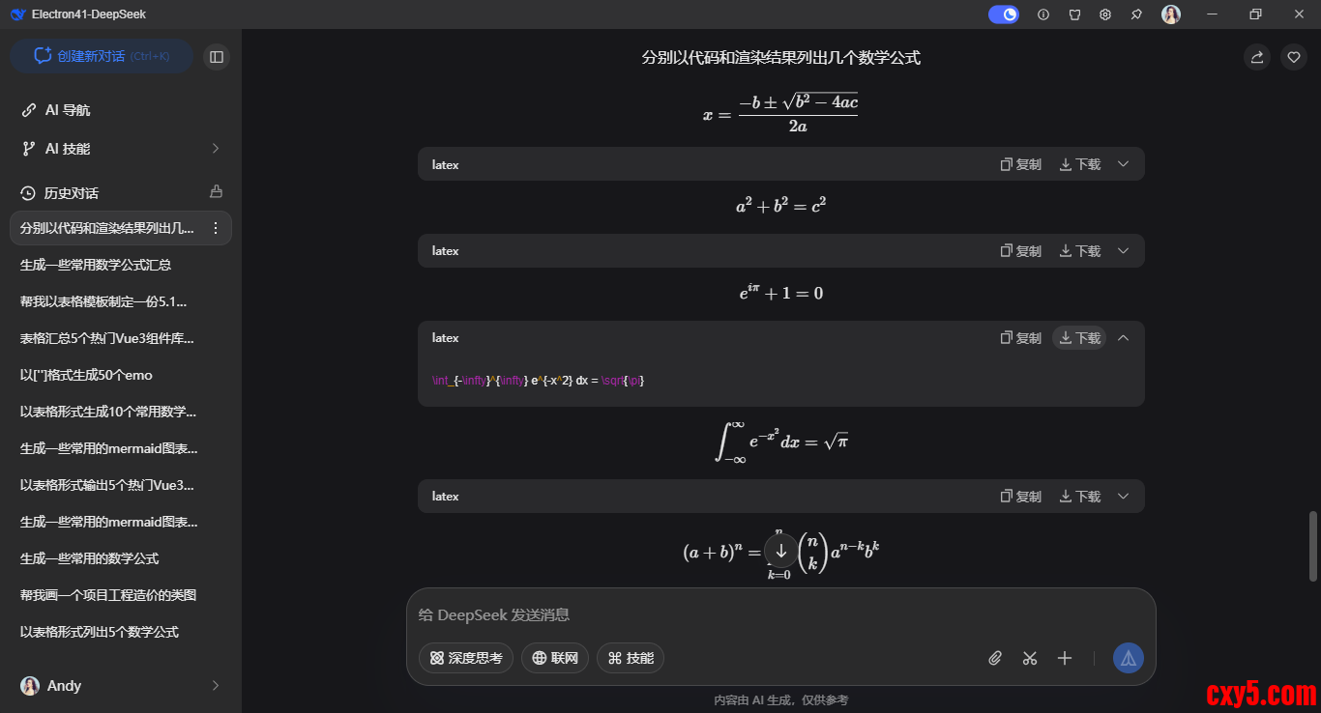
Task: Collapse the sidebar with panel icon
Action: 217,57
